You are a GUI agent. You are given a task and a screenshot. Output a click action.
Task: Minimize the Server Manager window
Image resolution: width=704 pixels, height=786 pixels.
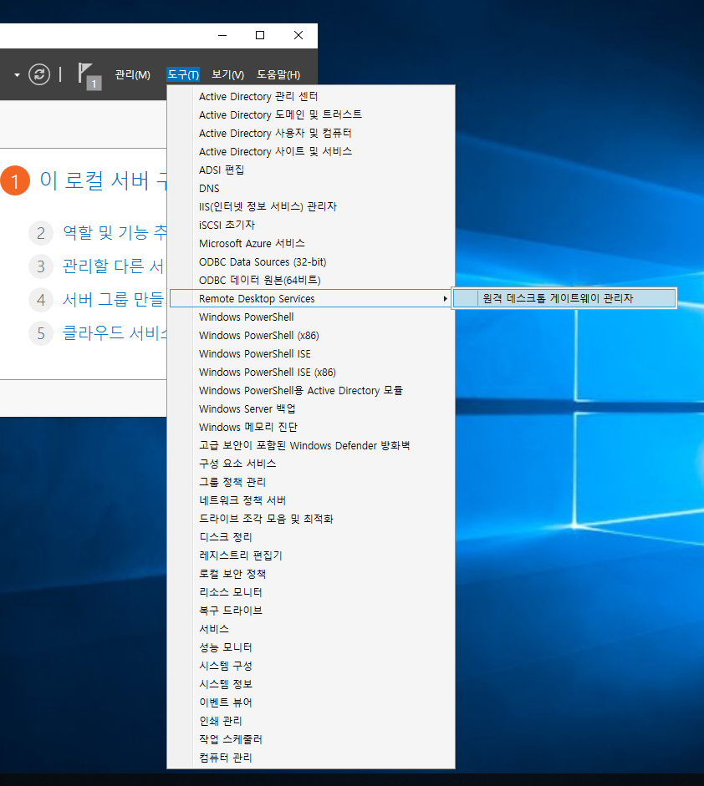[x=222, y=36]
